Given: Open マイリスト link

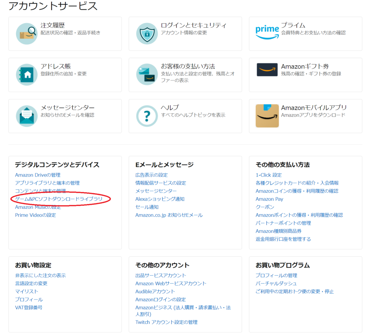Looking at the screenshot, I should point(26,291).
